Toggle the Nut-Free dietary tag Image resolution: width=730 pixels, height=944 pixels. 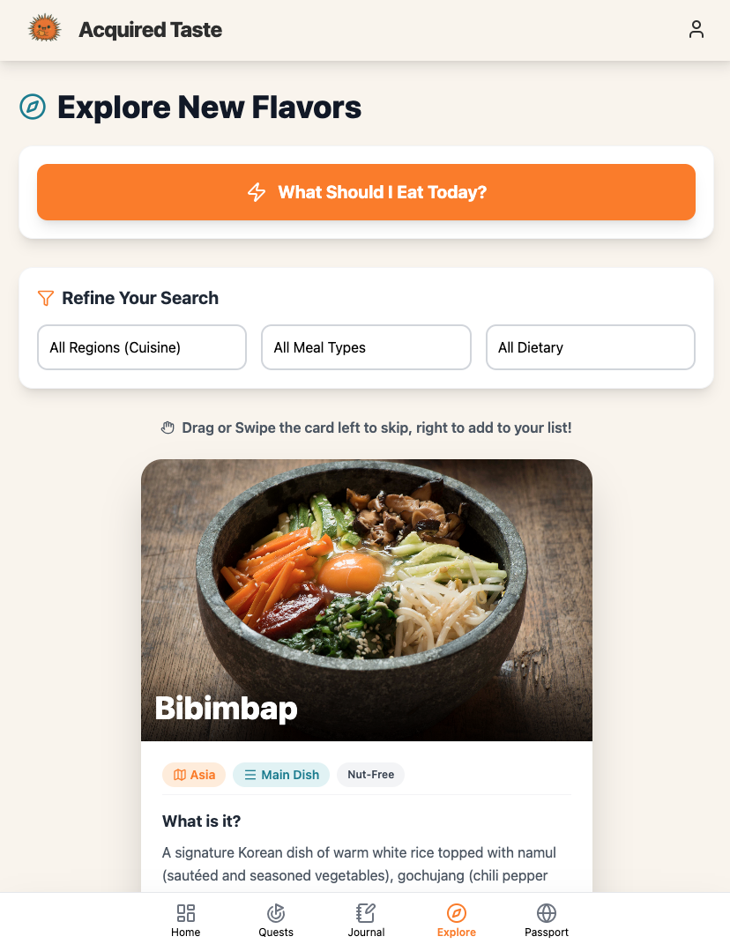pyautogui.click(x=370, y=774)
